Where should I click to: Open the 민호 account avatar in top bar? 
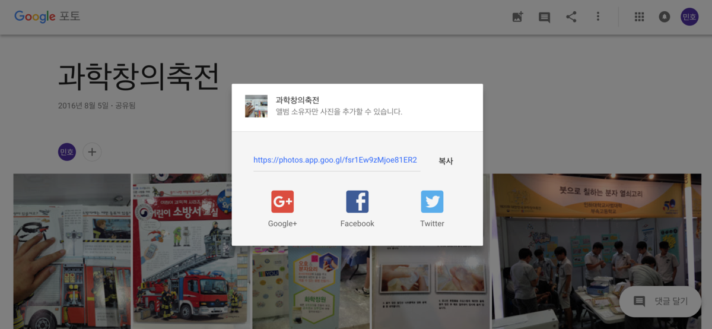689,17
